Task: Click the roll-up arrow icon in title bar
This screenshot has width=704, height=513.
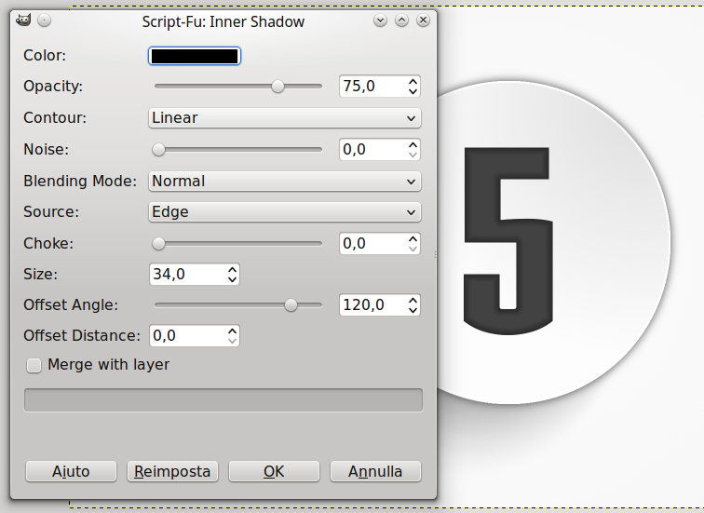Action: click(x=402, y=20)
